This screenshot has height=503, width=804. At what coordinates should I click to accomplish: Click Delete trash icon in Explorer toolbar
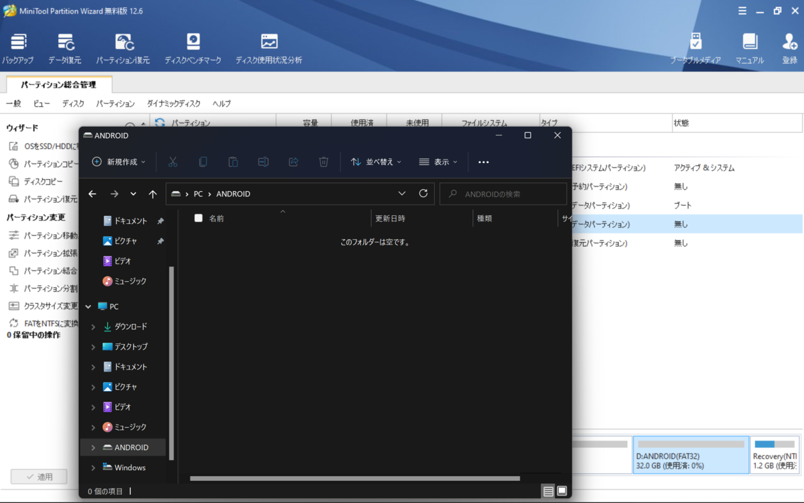(x=324, y=162)
